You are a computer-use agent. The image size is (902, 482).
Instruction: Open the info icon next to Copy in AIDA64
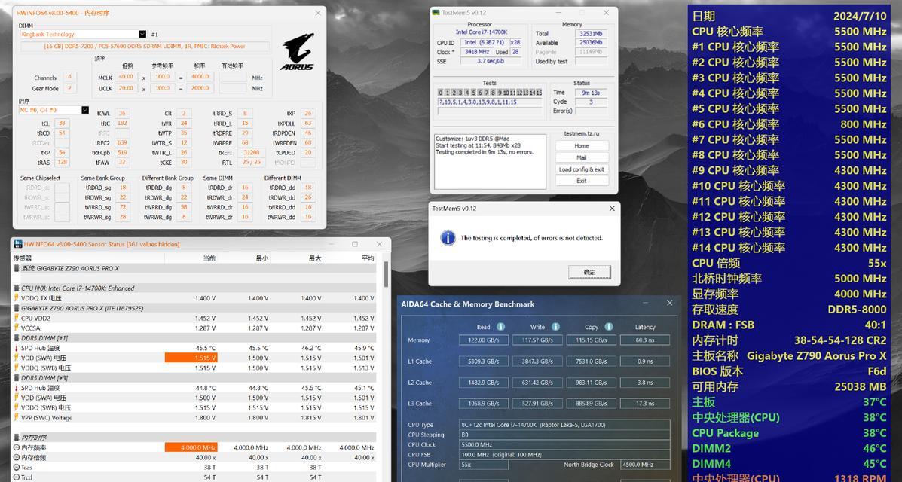609,327
